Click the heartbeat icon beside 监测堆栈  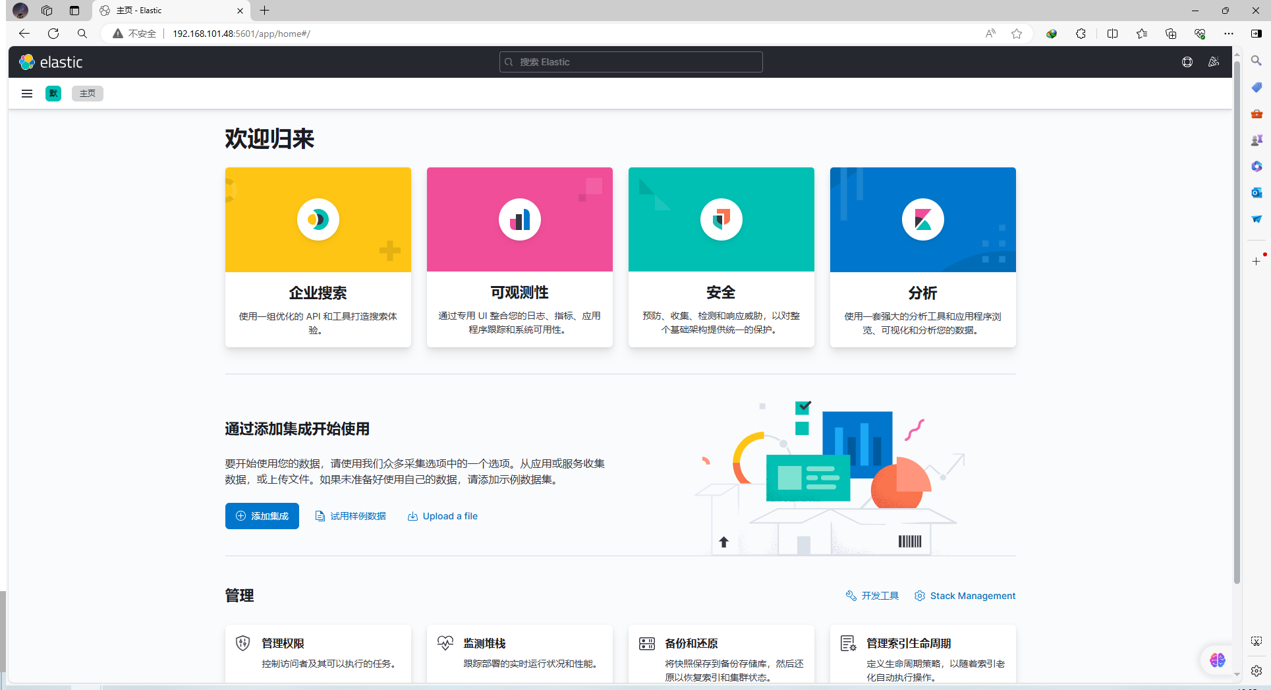pyautogui.click(x=445, y=643)
